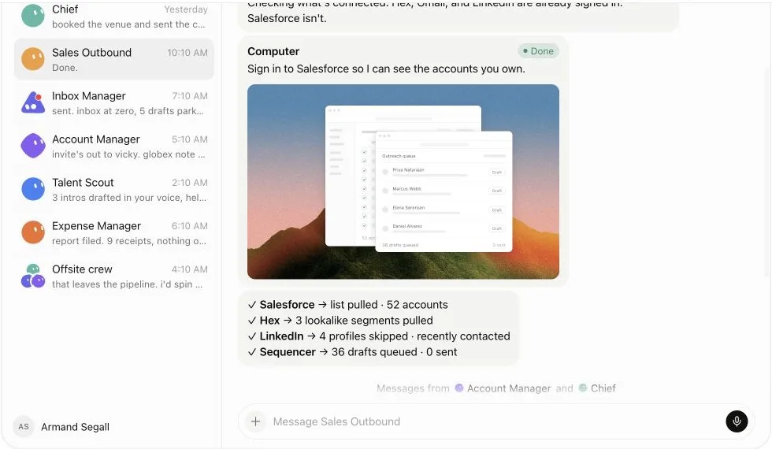This screenshot has width=772, height=449.
Task: Click the Account Manager mention in footer
Action: tap(509, 388)
